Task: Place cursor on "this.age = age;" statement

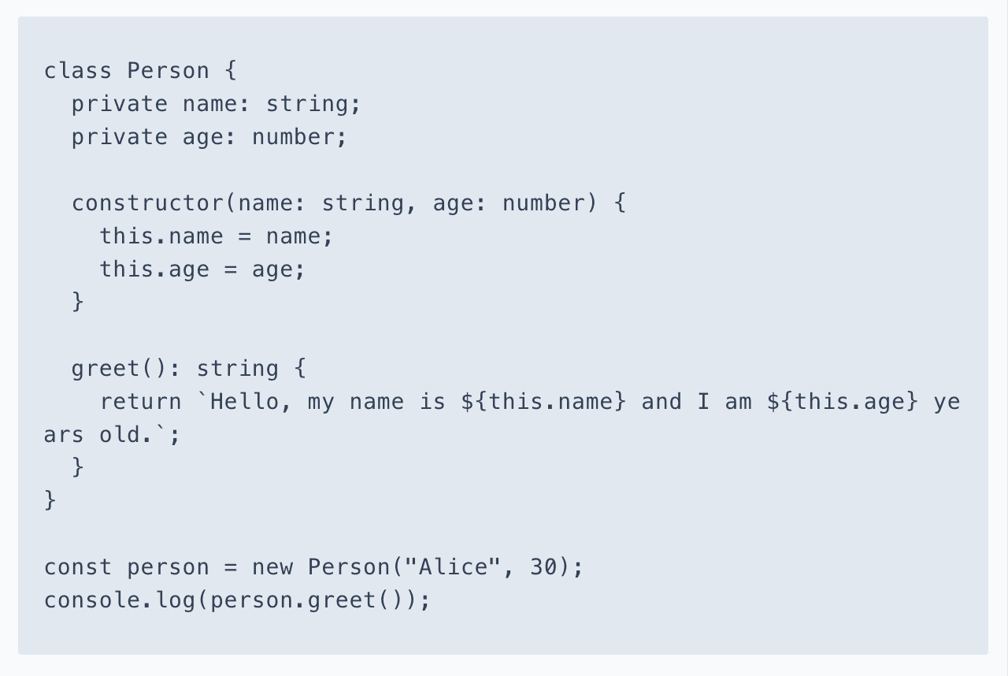Action: pos(202,269)
